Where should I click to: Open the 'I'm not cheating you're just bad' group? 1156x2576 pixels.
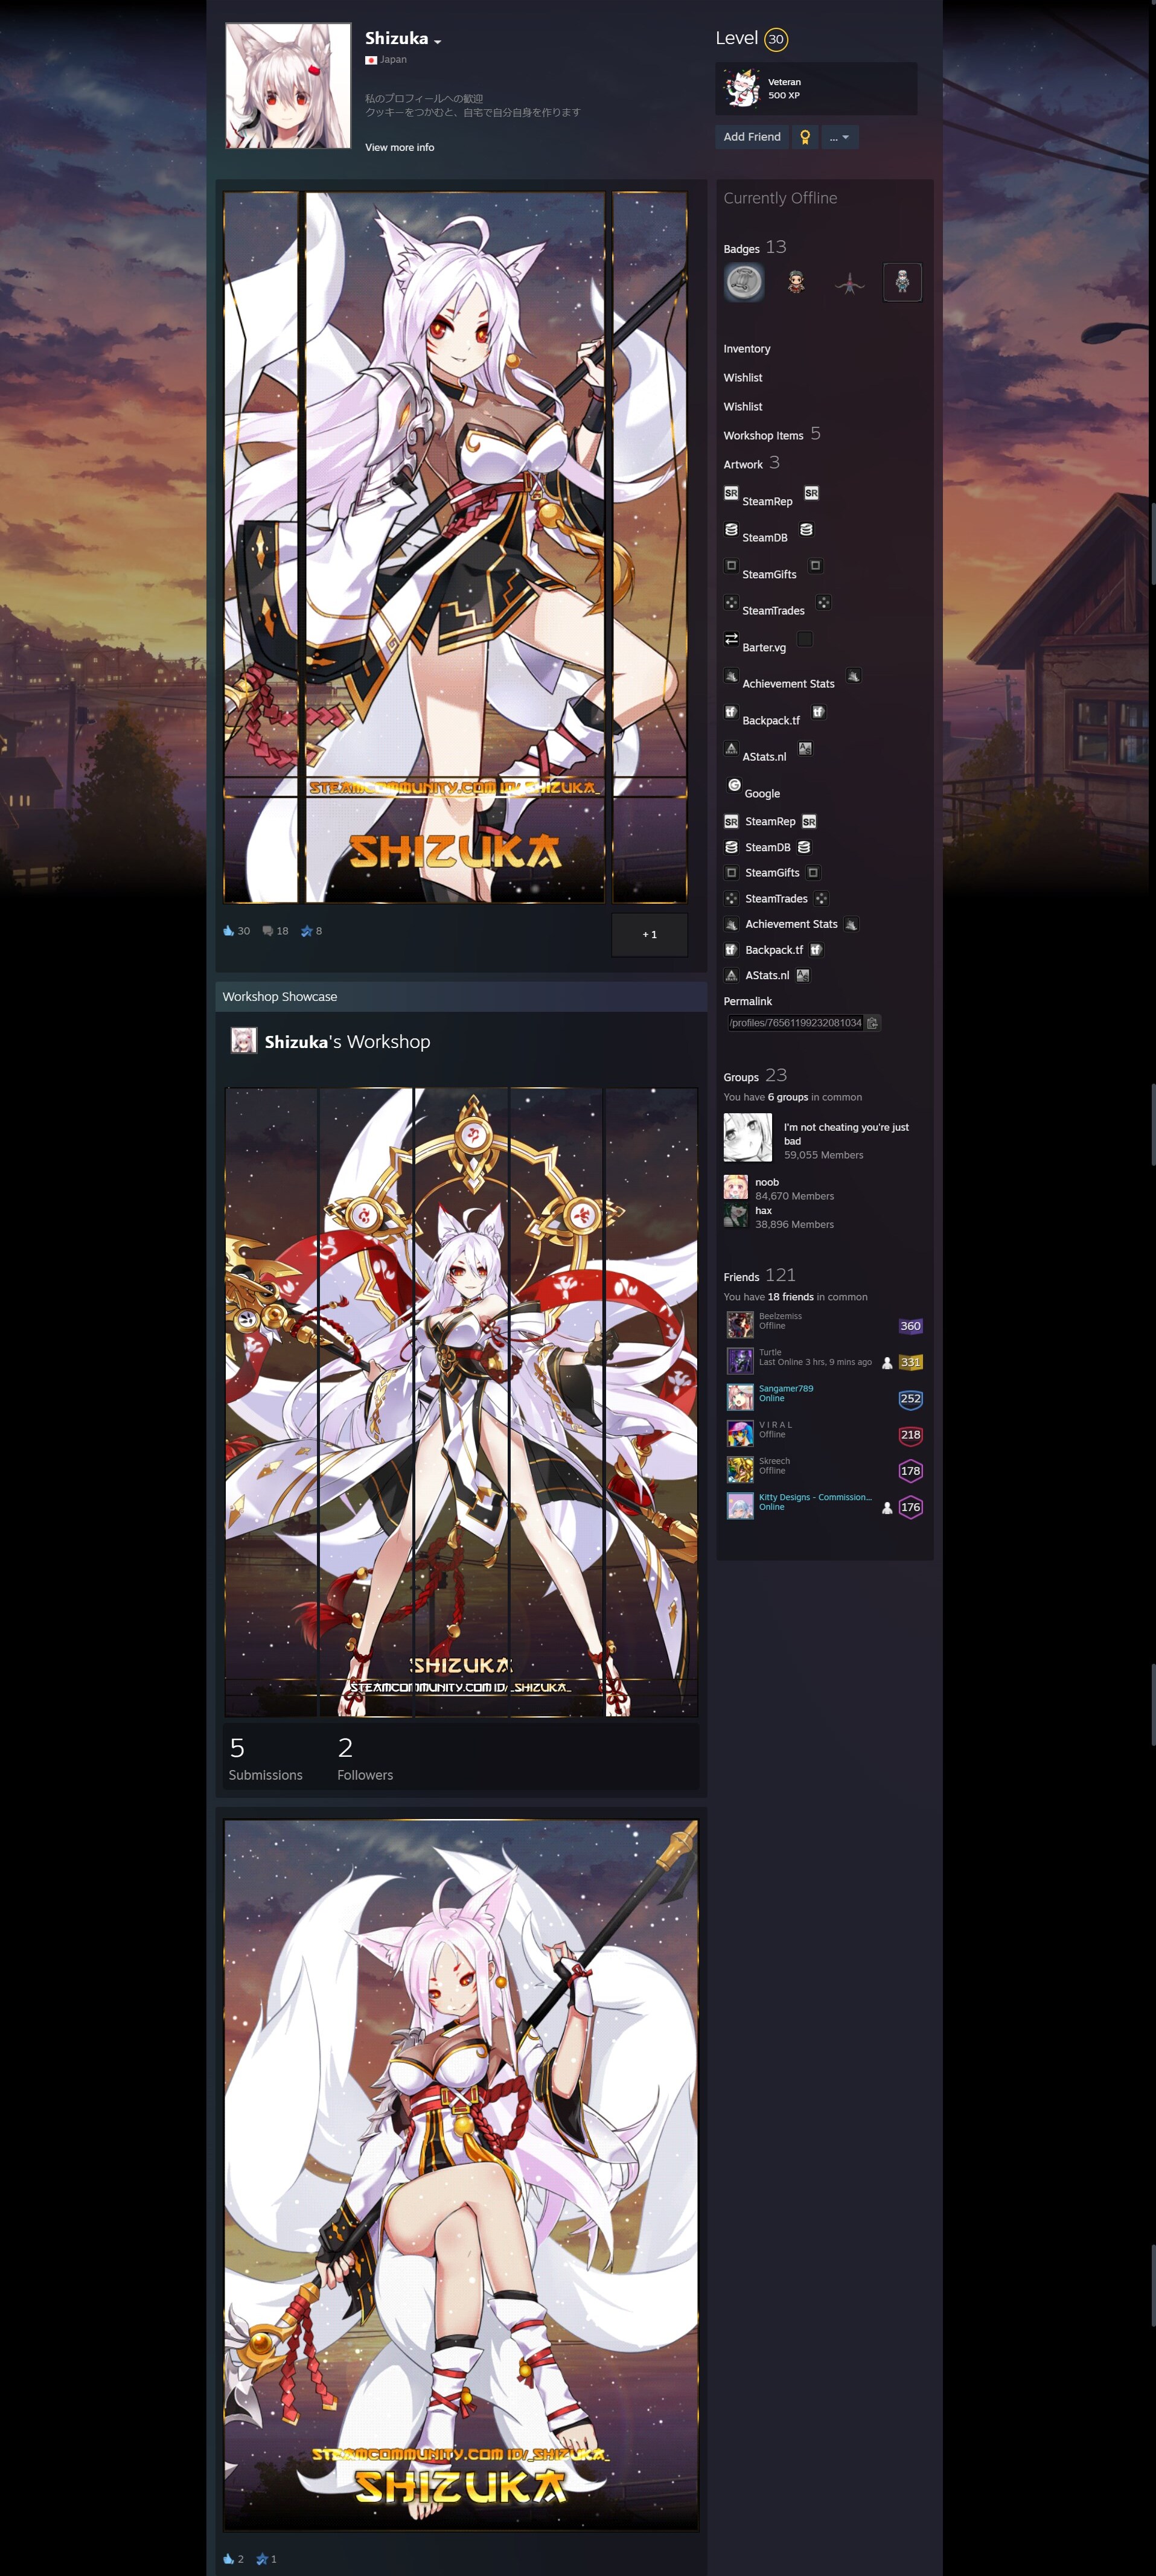tap(846, 1134)
